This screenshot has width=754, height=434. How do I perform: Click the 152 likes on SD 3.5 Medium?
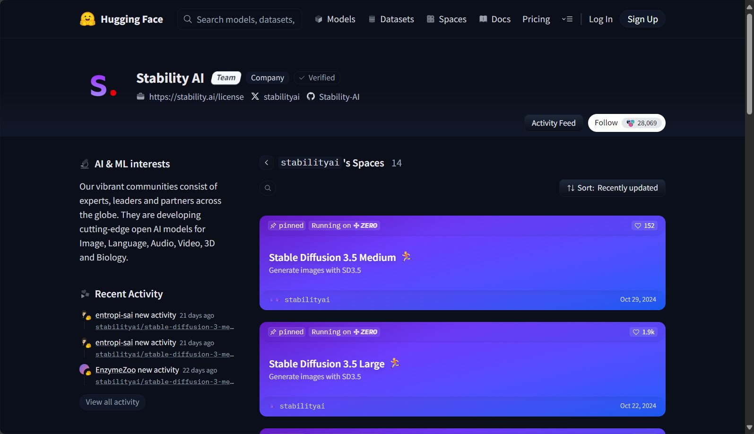point(644,226)
